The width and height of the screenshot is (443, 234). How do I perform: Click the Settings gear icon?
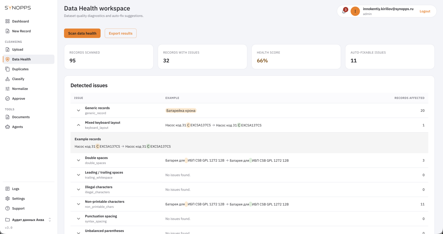7,199
